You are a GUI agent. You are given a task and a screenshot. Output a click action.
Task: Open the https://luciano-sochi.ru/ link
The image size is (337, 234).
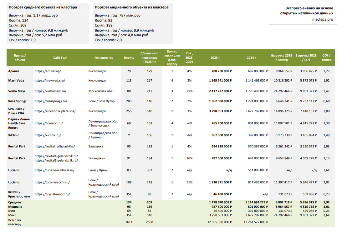pyautogui.click(x=52, y=182)
